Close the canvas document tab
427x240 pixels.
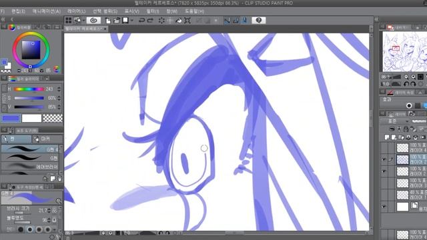pyautogui.click(x=105, y=29)
